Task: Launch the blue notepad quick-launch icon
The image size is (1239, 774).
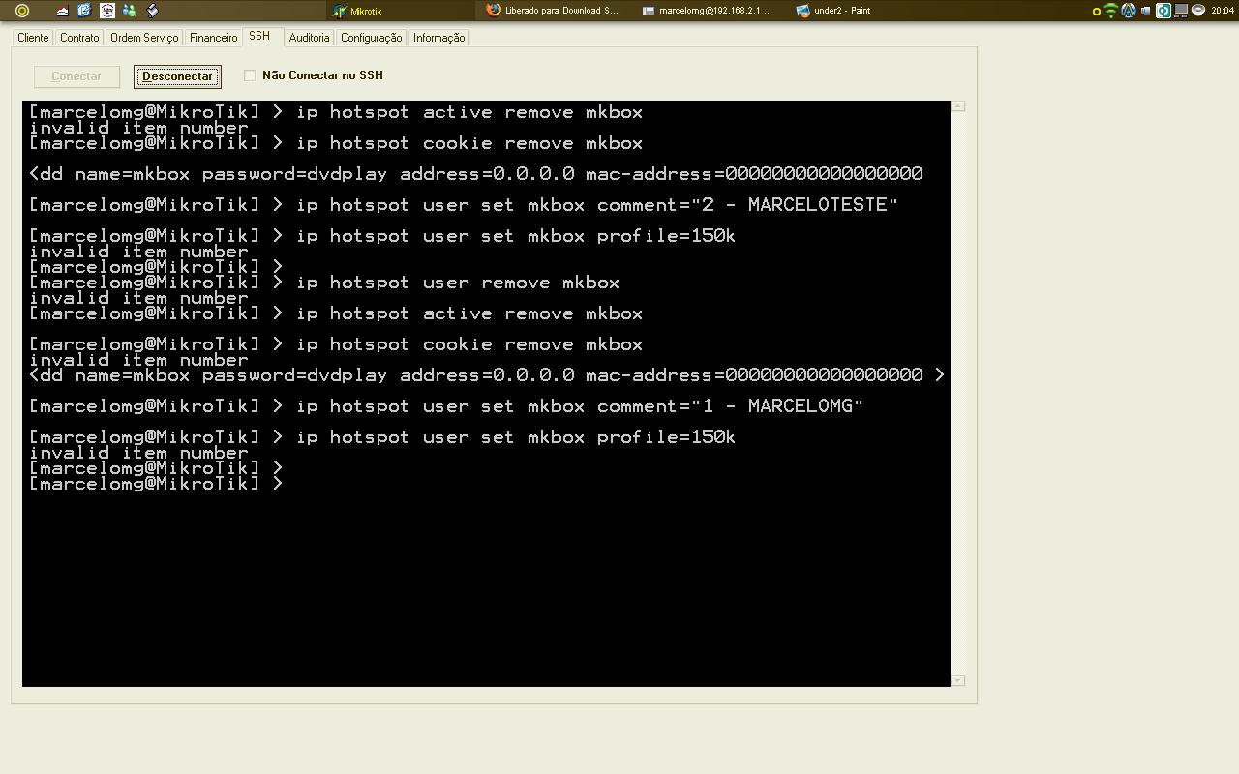Action: click(x=84, y=11)
